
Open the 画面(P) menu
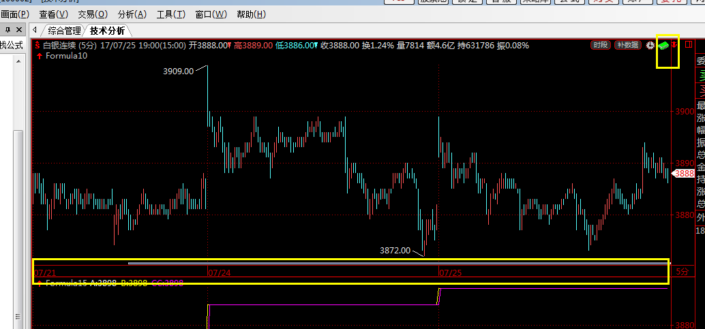14,14
